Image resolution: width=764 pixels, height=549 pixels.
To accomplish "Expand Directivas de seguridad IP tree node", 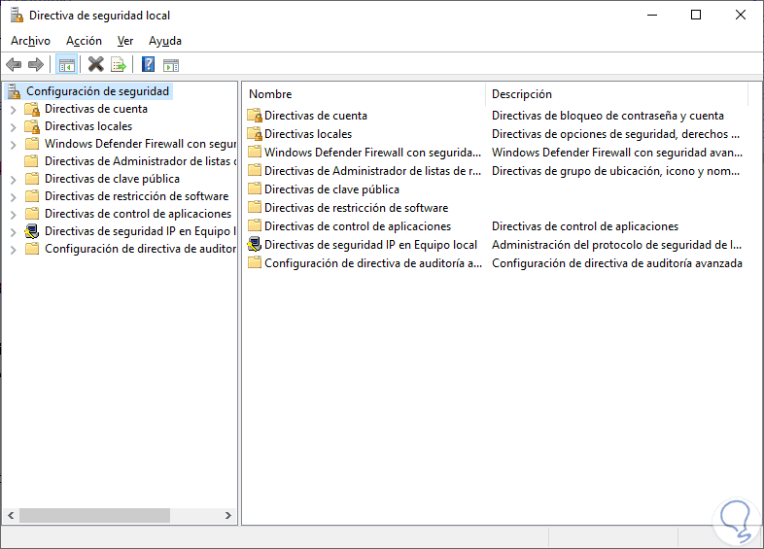I will [14, 232].
